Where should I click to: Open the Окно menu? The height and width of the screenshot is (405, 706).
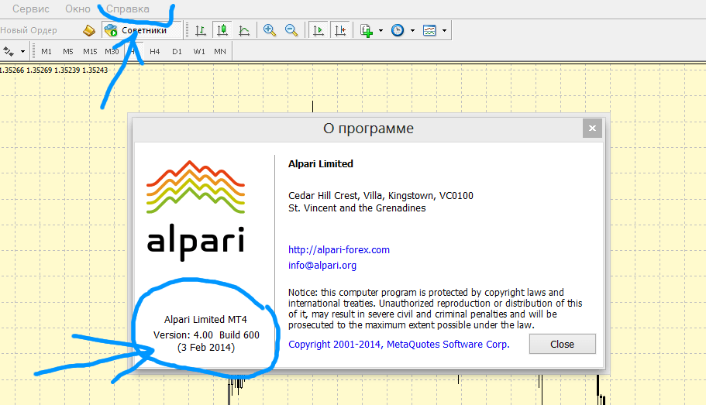point(77,9)
